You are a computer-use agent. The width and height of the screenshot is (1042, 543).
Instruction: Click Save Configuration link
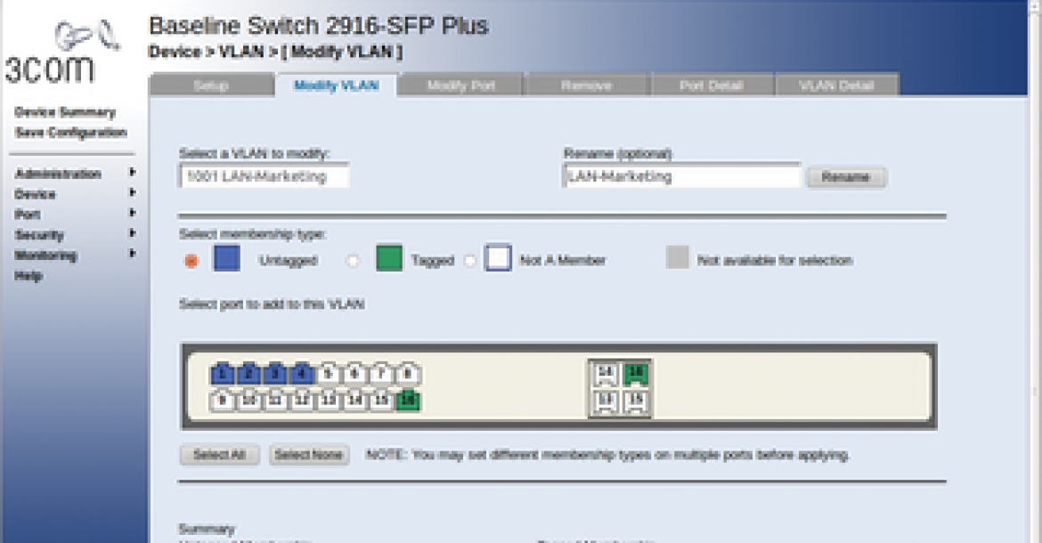click(x=71, y=133)
